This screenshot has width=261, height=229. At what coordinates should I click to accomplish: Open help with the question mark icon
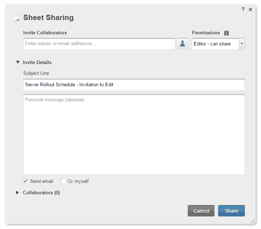(x=243, y=10)
